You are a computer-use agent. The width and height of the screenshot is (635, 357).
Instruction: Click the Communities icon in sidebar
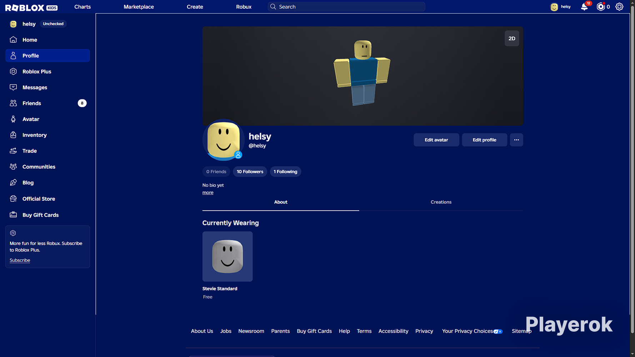pyautogui.click(x=13, y=167)
